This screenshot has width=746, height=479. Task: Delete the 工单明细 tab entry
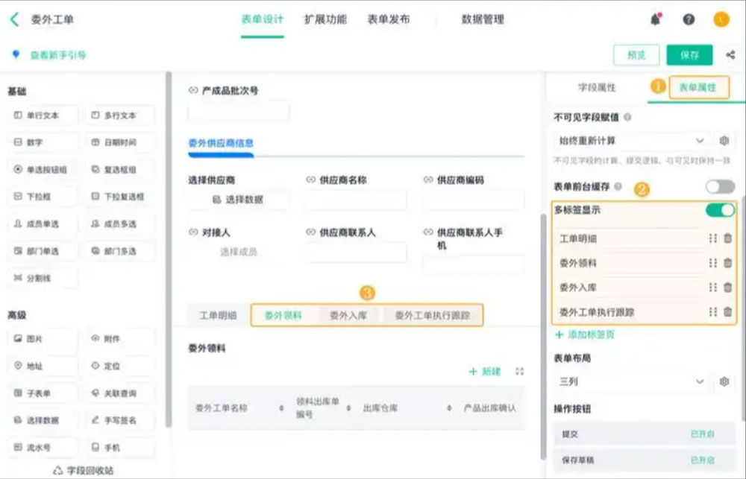pyautogui.click(x=727, y=239)
